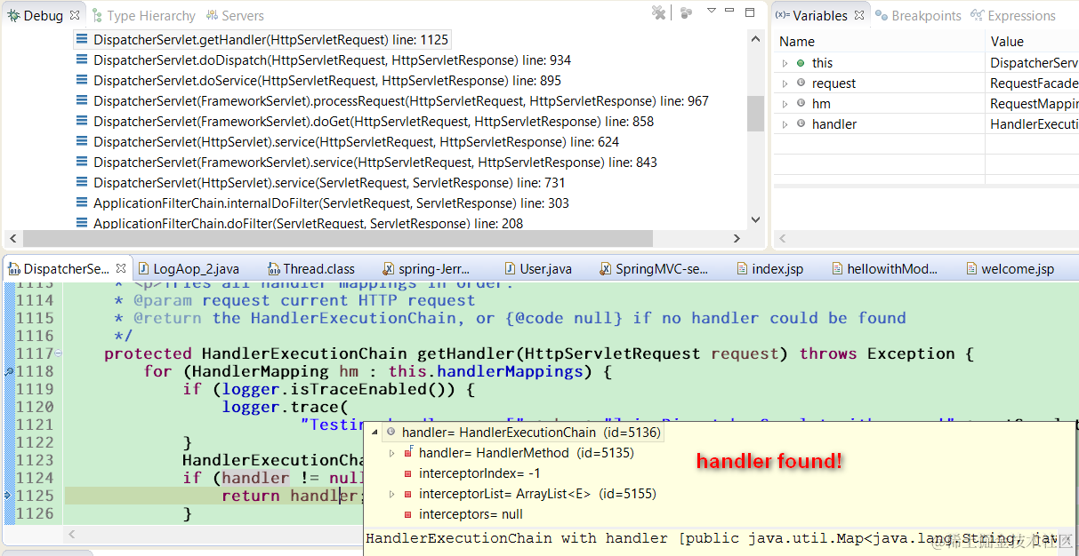Select stack frame internalDoFilter line 303
The image size is (1079, 556).
tap(331, 203)
